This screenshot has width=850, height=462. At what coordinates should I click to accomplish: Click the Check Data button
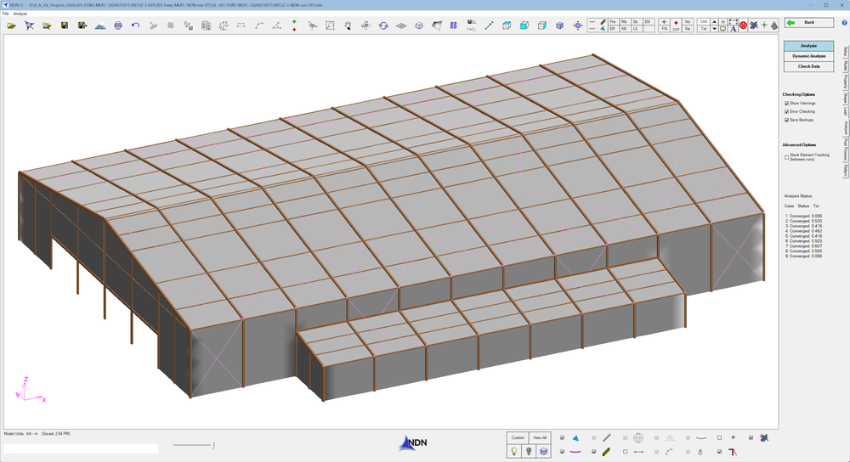pos(809,66)
